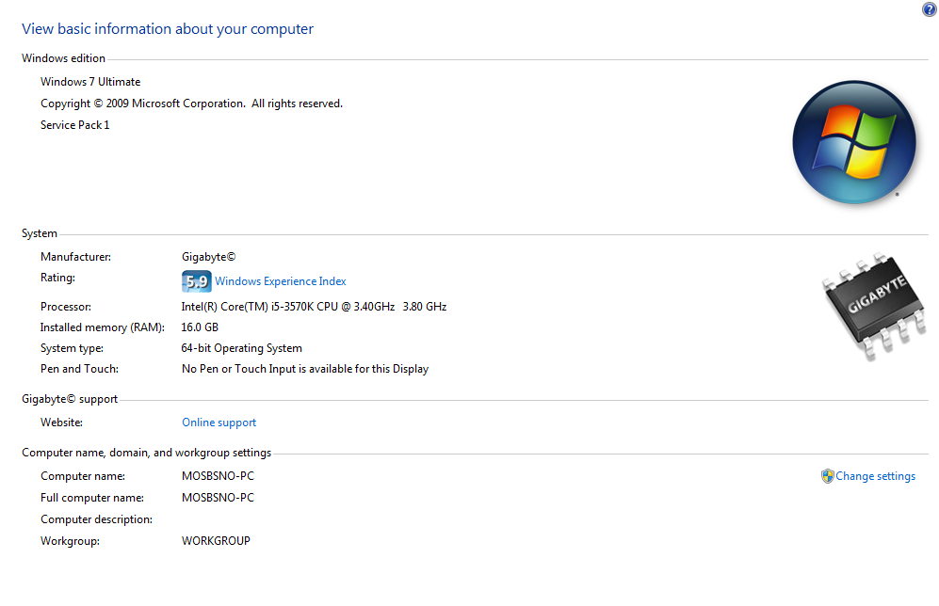
Task: Click the 'Website:' label
Action: pyautogui.click(x=61, y=423)
